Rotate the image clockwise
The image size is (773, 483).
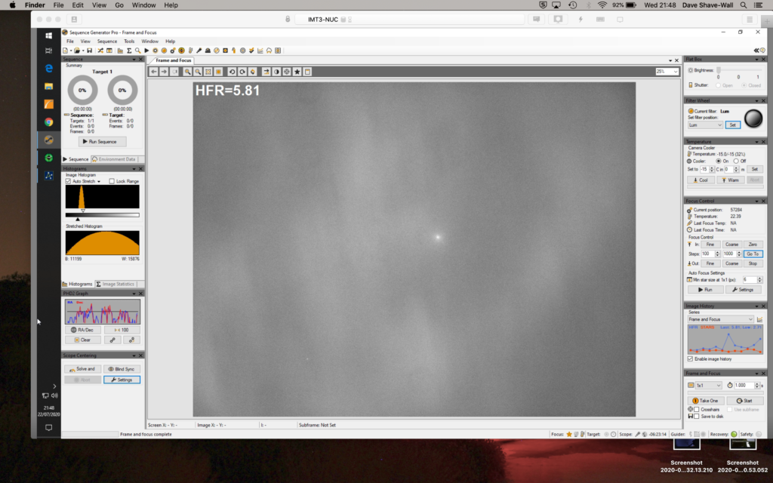(x=242, y=72)
